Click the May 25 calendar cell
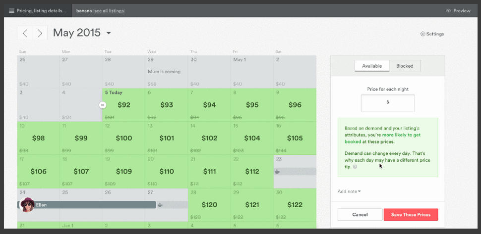The width and height of the screenshot is (481, 234). point(81,205)
